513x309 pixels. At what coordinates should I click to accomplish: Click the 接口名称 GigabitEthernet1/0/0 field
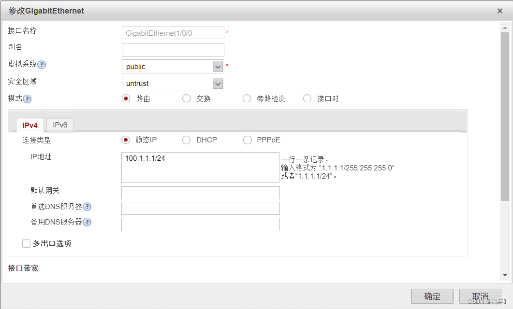[x=173, y=33]
